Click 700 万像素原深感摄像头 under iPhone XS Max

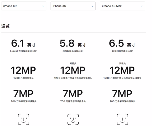click(122, 101)
